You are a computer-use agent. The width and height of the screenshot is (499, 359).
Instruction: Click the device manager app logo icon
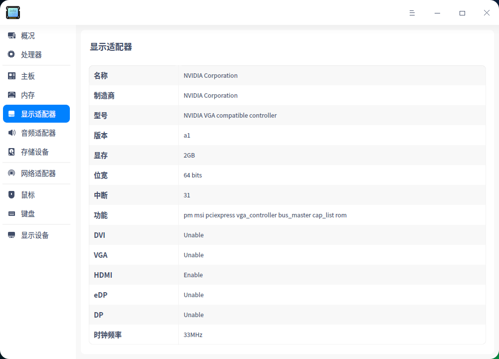click(x=13, y=13)
